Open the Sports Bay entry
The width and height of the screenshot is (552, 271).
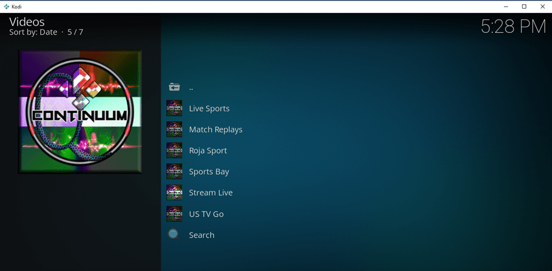click(209, 172)
